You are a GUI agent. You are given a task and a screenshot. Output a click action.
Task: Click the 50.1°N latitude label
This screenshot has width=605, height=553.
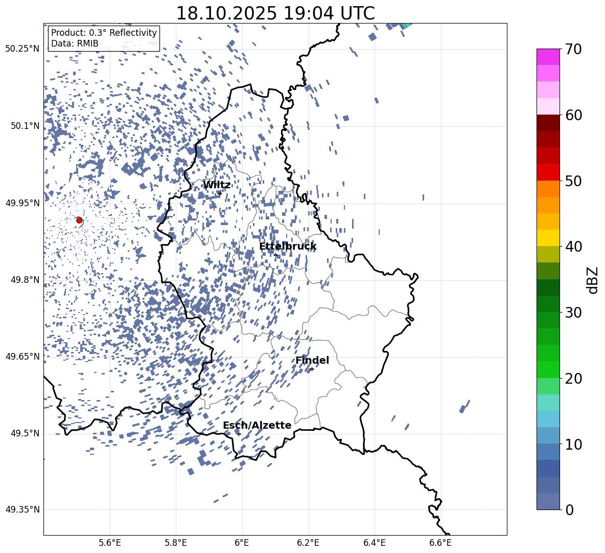pyautogui.click(x=25, y=126)
